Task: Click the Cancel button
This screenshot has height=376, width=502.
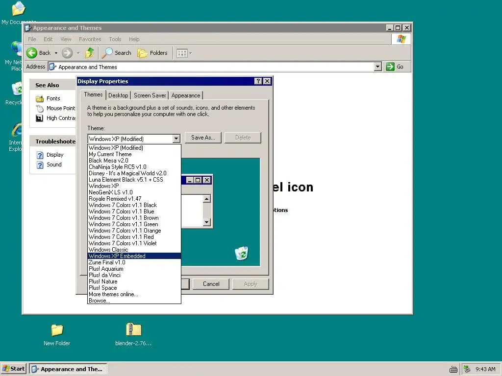Action: 211,284
